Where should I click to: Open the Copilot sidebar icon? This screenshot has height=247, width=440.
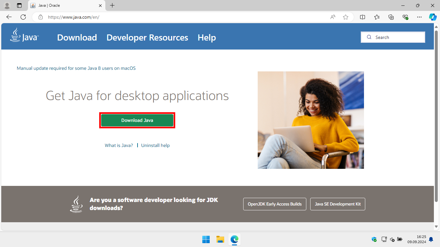(x=433, y=17)
